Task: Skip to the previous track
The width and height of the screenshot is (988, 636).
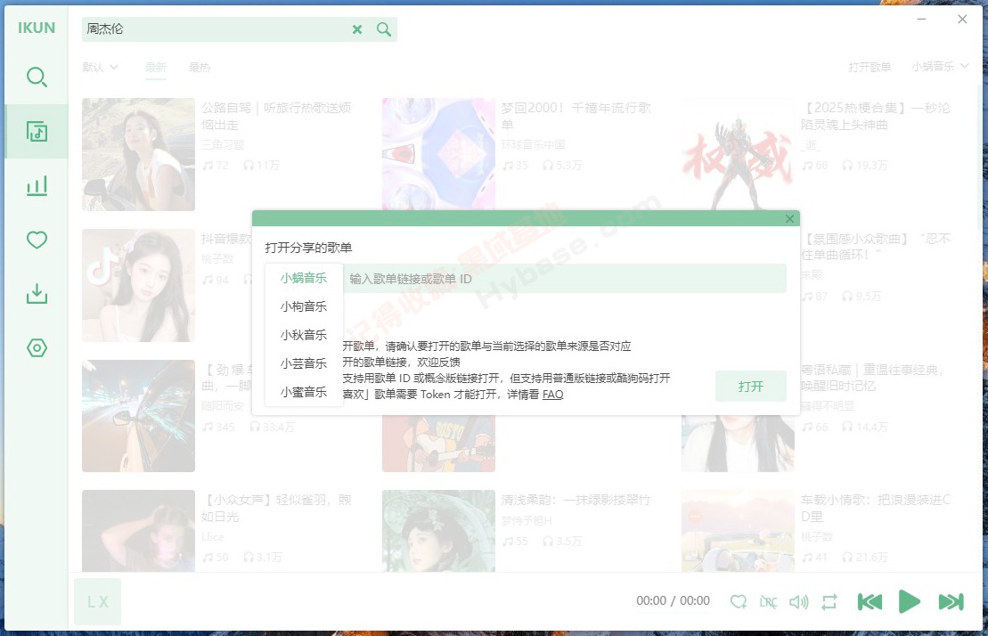Action: point(870,602)
